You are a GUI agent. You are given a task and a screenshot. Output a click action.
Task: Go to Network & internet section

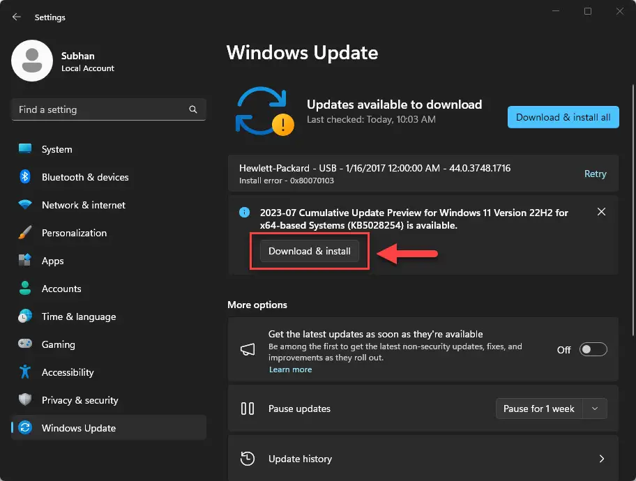pyautogui.click(x=83, y=205)
